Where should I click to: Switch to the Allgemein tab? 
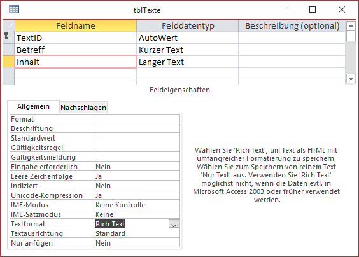pos(34,106)
